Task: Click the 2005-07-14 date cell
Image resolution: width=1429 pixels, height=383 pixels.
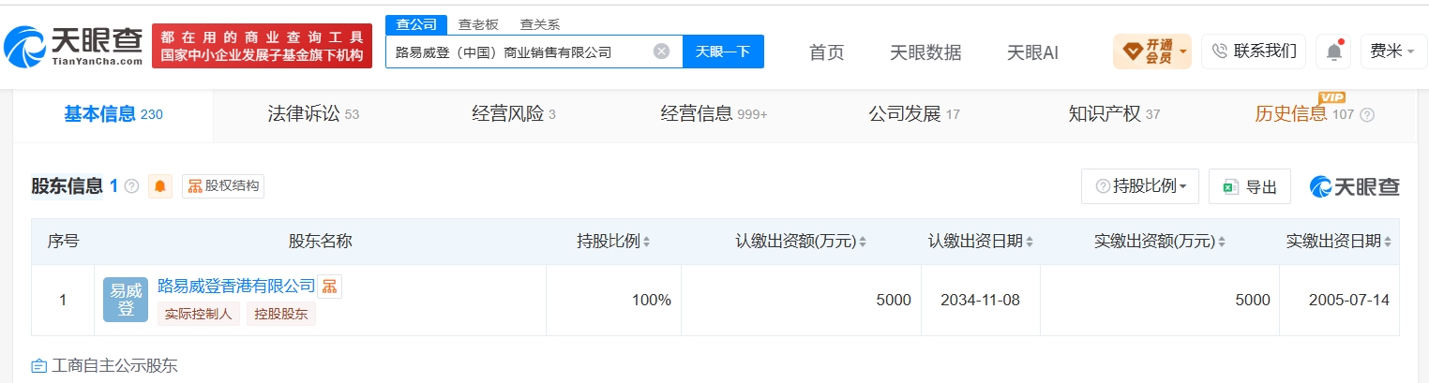Action: coord(1339,301)
